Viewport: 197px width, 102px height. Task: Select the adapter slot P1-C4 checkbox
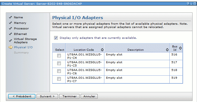click(59, 55)
